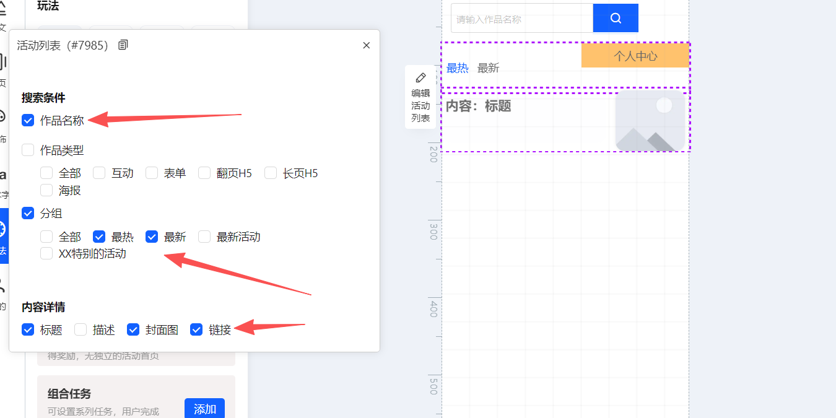Image resolution: width=836 pixels, height=418 pixels.
Task: Switch to the 最新 tab in preview
Action: click(x=488, y=68)
